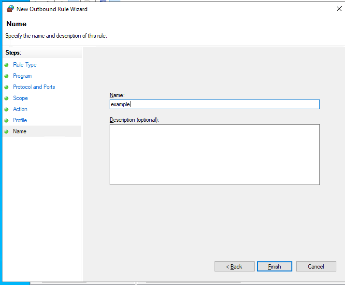Return to the Action step
Viewport: 345px width, 285px height.
(20, 109)
